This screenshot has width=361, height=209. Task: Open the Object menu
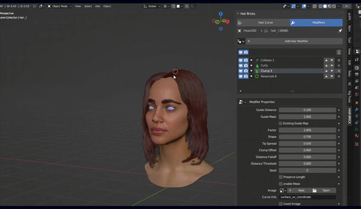pyautogui.click(x=107, y=6)
